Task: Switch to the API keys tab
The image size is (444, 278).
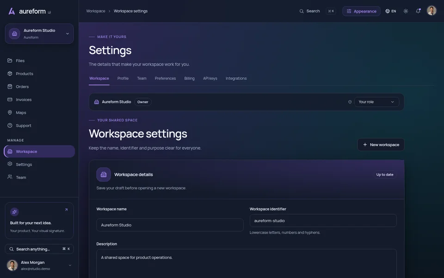Action: coord(210,78)
